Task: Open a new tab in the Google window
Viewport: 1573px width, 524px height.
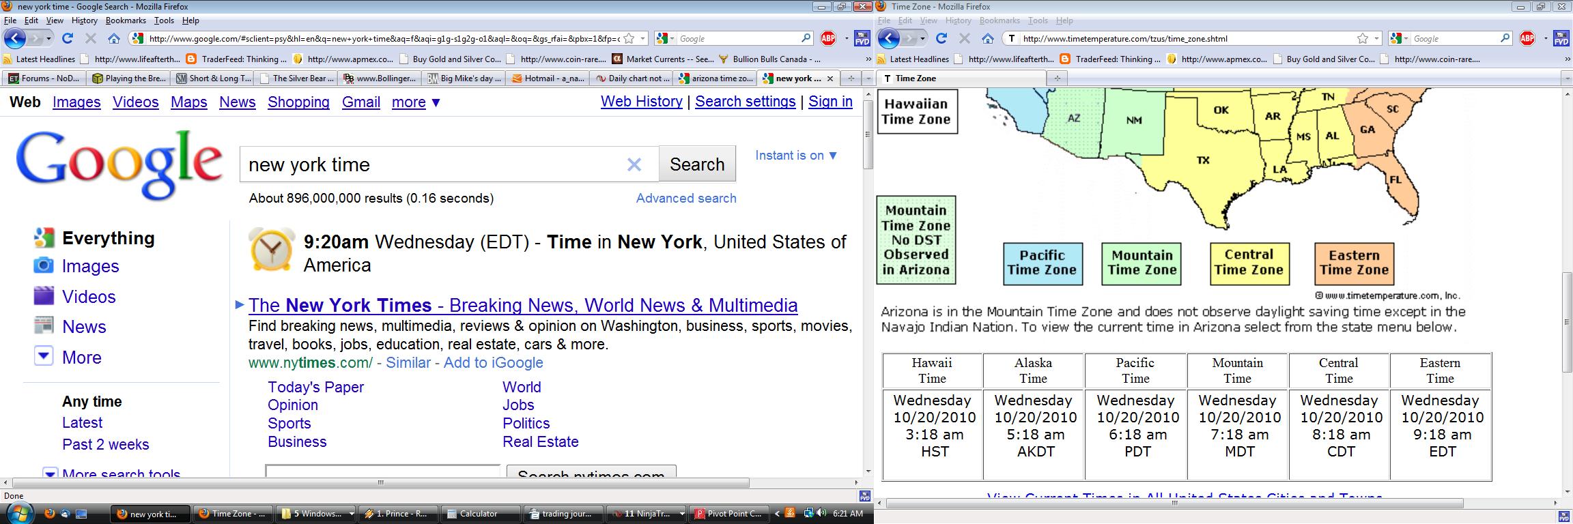Action: (x=851, y=78)
